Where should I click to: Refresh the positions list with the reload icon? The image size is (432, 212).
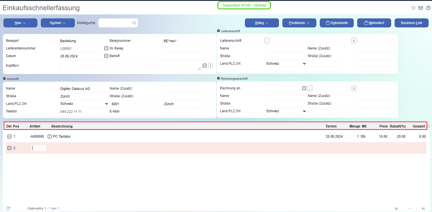[8, 208]
